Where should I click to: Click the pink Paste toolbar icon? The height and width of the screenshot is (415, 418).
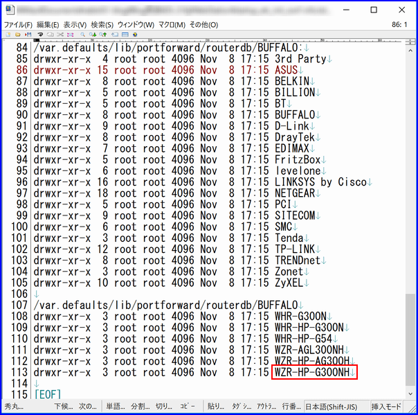point(71,35)
